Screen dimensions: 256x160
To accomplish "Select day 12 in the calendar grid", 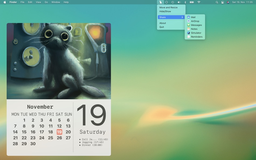I will [59, 126].
